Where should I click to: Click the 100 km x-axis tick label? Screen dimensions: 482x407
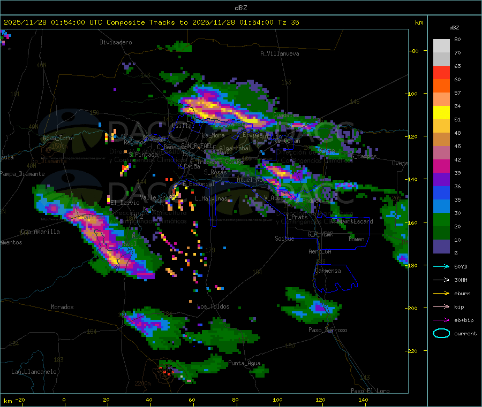pos(277,400)
